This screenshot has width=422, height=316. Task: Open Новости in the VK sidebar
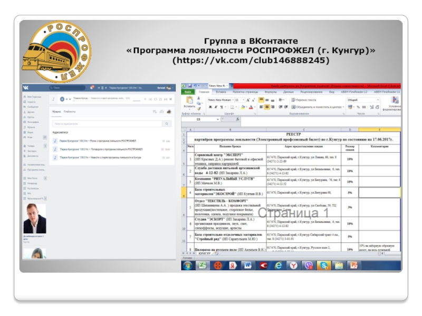pos(30,102)
